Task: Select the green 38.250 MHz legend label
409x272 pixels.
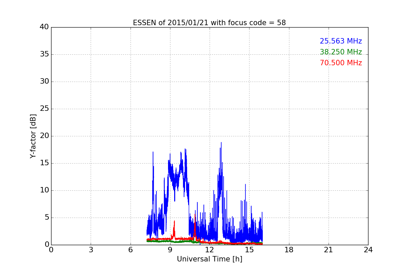Action: 341,52
